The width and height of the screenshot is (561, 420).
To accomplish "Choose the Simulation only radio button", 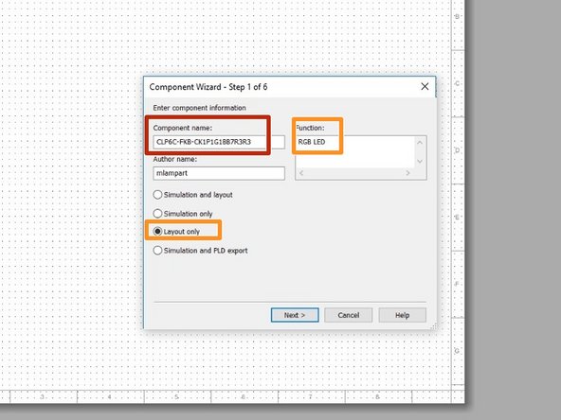I will tap(183, 214).
